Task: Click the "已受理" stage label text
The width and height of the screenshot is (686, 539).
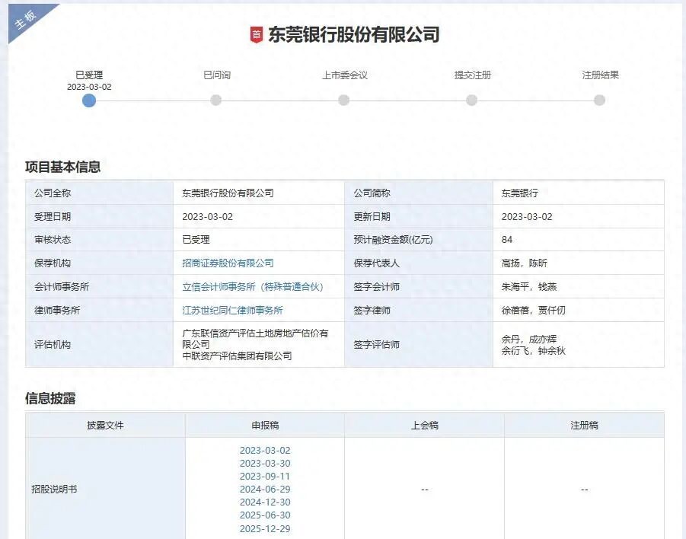Action: pyautogui.click(x=89, y=75)
